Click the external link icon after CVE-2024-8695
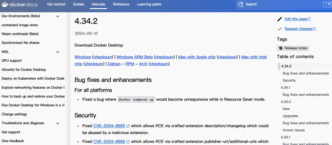The image size is (332, 145). (128, 126)
